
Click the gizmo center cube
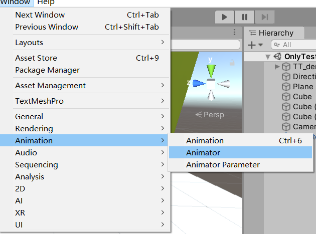click(x=211, y=84)
